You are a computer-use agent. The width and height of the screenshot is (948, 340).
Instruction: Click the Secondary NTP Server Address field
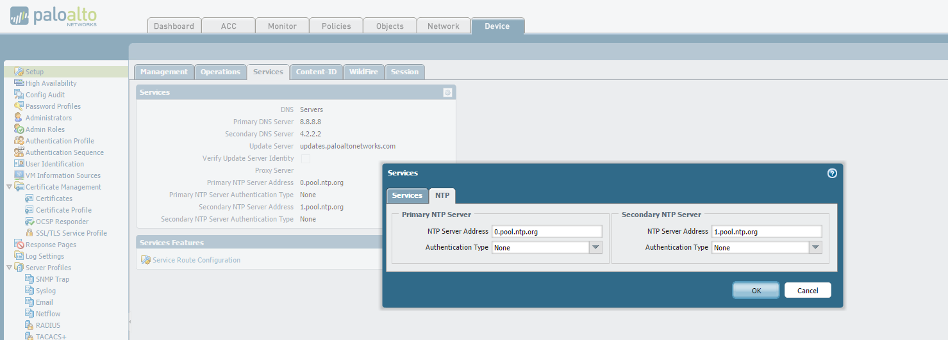coord(767,232)
